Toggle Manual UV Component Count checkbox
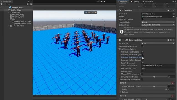 (x=142, y=74)
